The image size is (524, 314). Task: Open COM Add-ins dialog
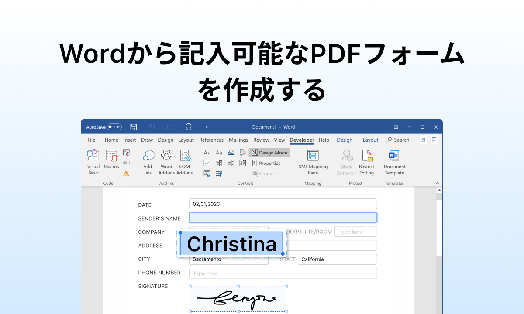(x=185, y=162)
